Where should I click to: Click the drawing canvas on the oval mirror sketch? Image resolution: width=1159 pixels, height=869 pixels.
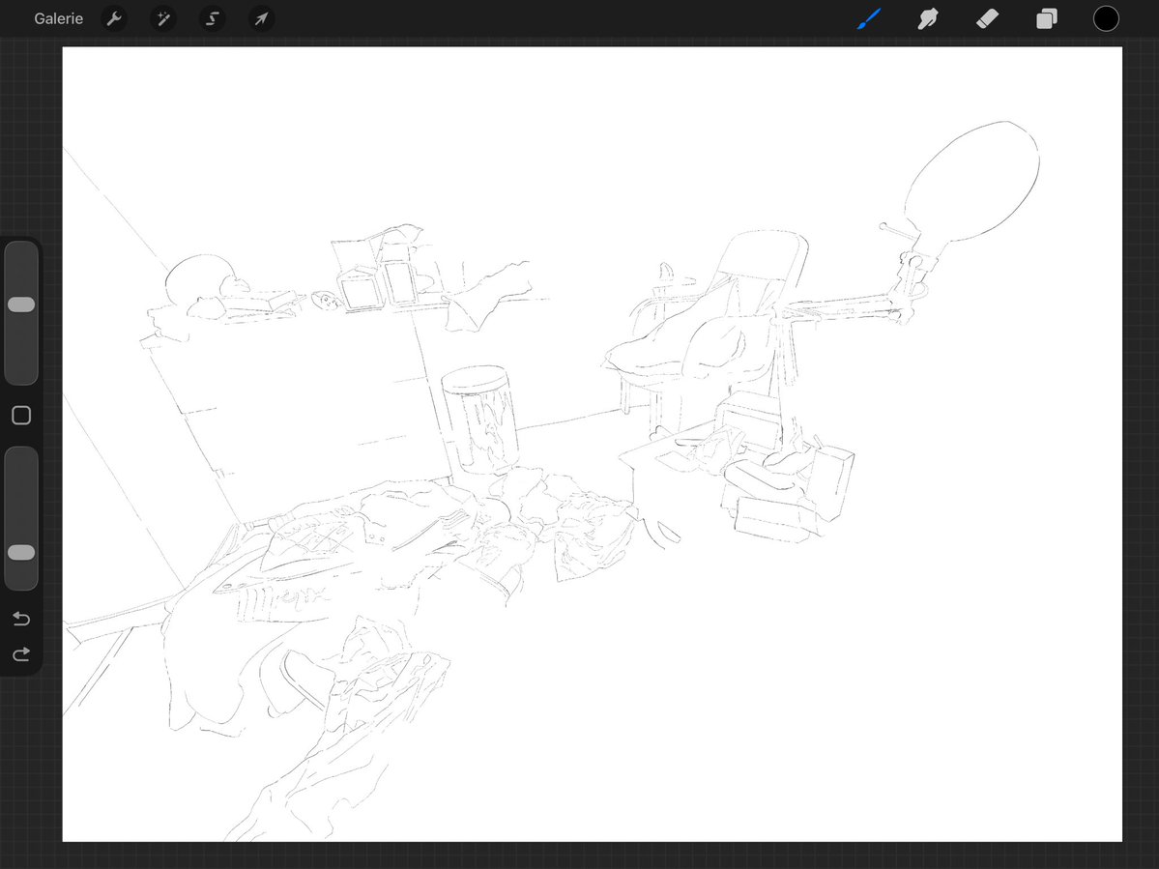[972, 182]
